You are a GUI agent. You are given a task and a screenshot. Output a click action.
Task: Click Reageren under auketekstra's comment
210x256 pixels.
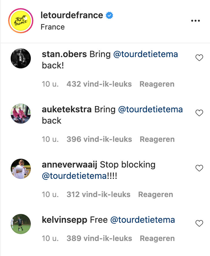pos(157,139)
